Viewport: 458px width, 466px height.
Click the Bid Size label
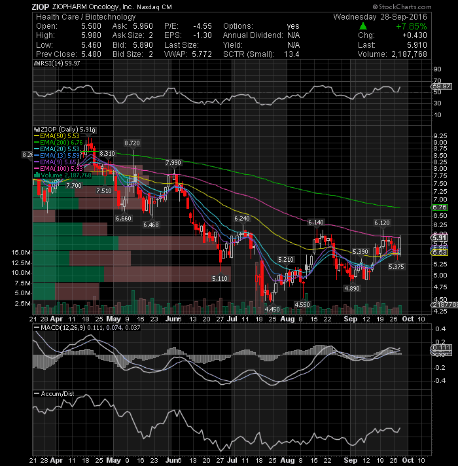(128, 54)
